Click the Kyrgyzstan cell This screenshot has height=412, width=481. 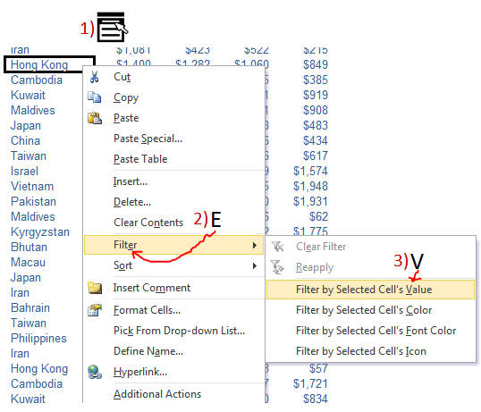point(40,232)
